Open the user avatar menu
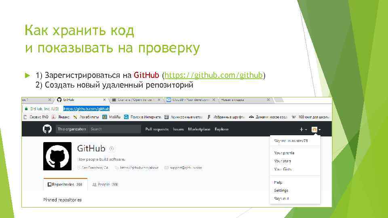This screenshot has height=218, width=388. click(x=316, y=130)
